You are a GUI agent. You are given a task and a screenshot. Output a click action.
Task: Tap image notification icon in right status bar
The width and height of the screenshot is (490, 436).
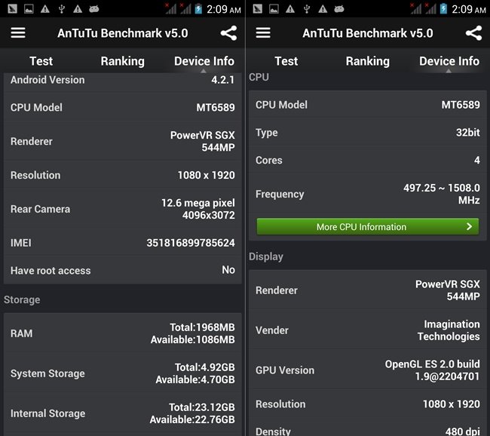point(274,9)
